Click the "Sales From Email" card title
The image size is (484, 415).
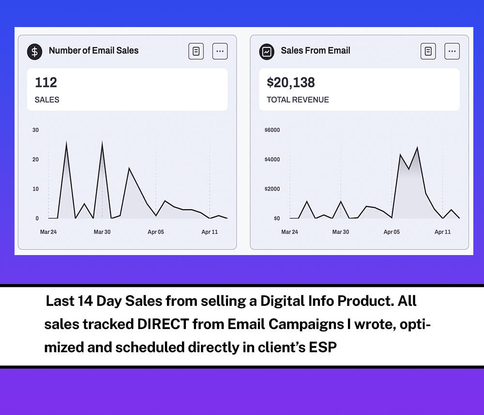point(315,51)
